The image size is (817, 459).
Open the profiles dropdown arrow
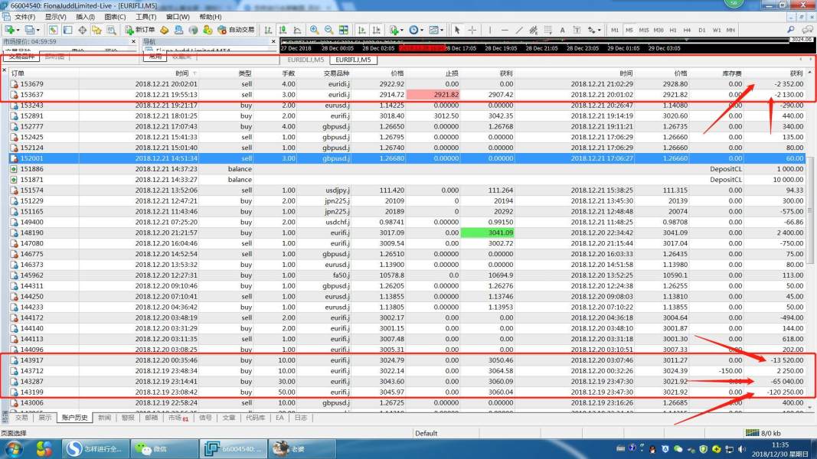click(39, 30)
